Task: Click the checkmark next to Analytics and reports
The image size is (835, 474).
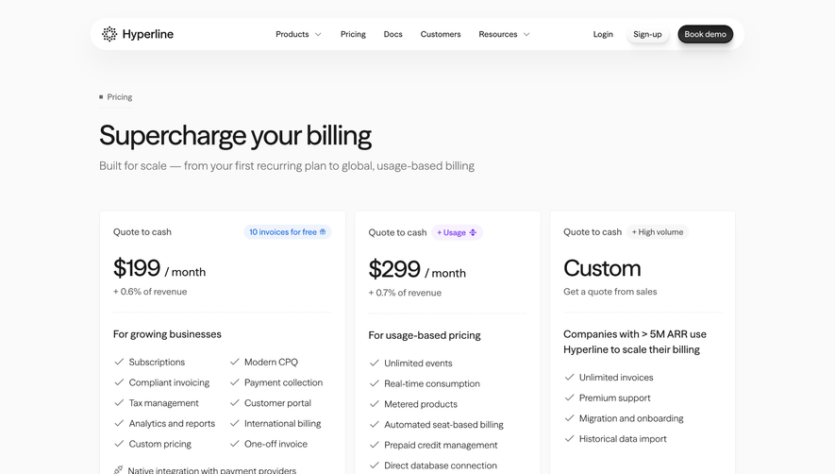Action: pyautogui.click(x=119, y=423)
